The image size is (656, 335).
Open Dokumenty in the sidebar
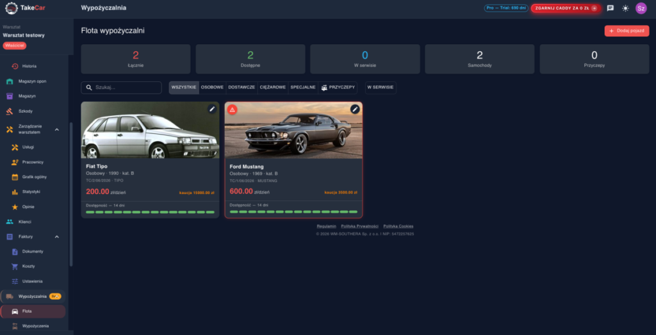pos(33,252)
